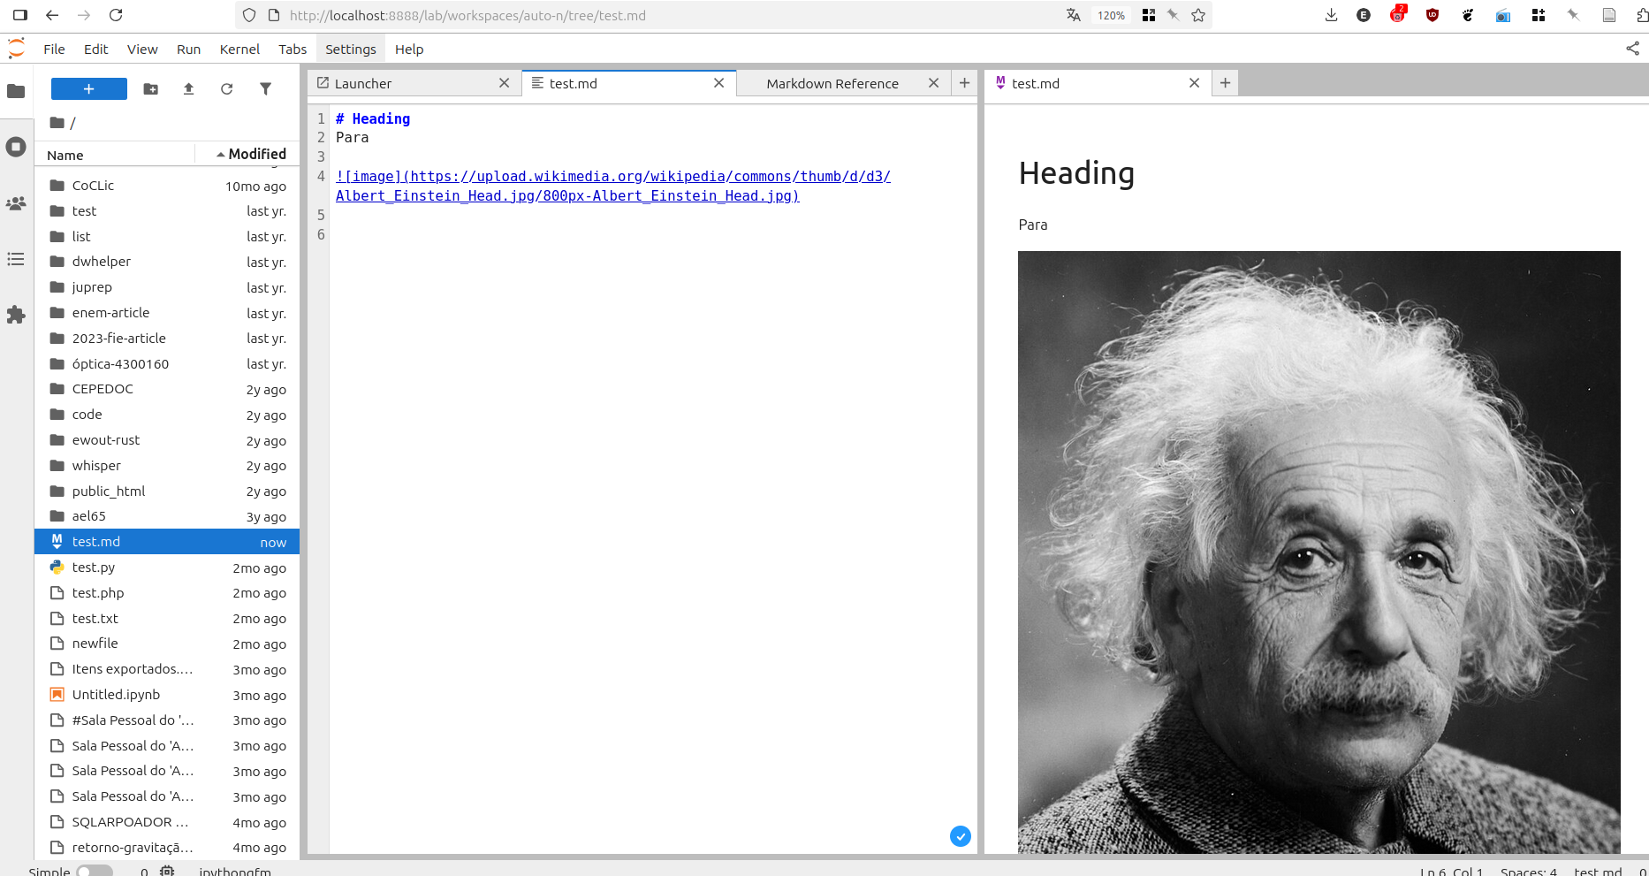Sort files by Name column
Viewport: 1649px width, 876px height.
115,155
